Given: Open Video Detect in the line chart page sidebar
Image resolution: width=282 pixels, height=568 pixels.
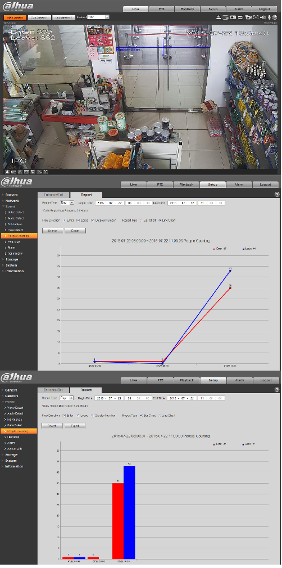Looking at the screenshot, I should [x=16, y=212].
